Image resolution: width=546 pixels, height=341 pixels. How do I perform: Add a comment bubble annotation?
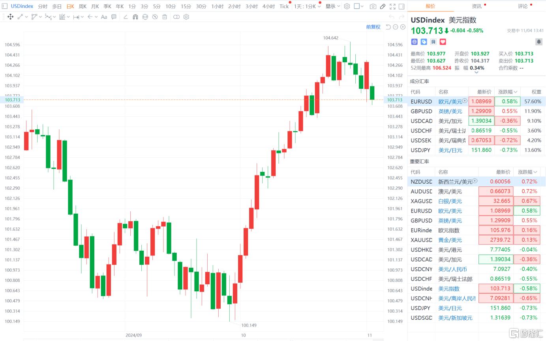tap(114, 17)
